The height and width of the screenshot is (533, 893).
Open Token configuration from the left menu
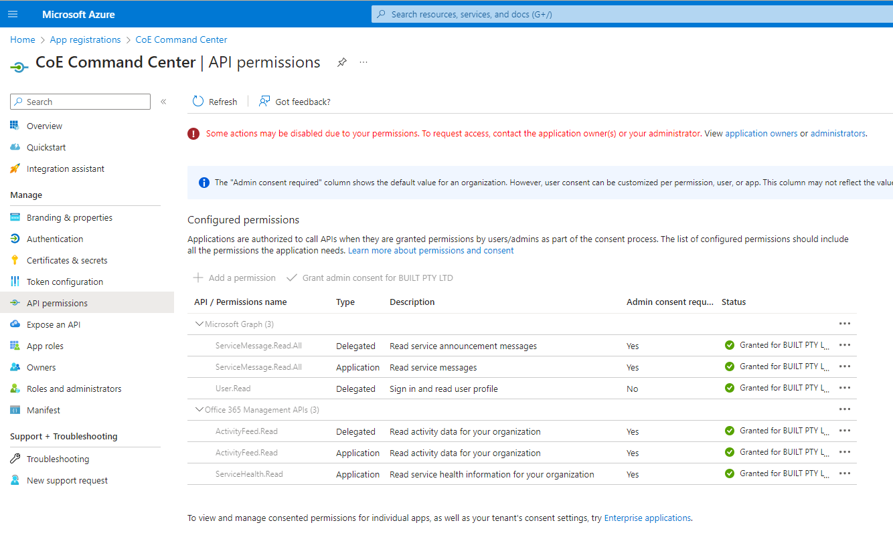pos(64,281)
